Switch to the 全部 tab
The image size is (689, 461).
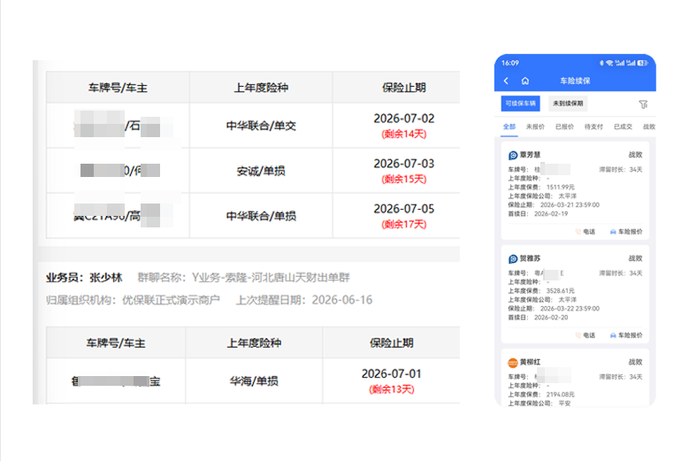[509, 127]
